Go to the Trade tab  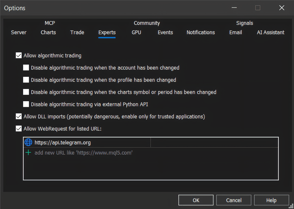coord(77,33)
